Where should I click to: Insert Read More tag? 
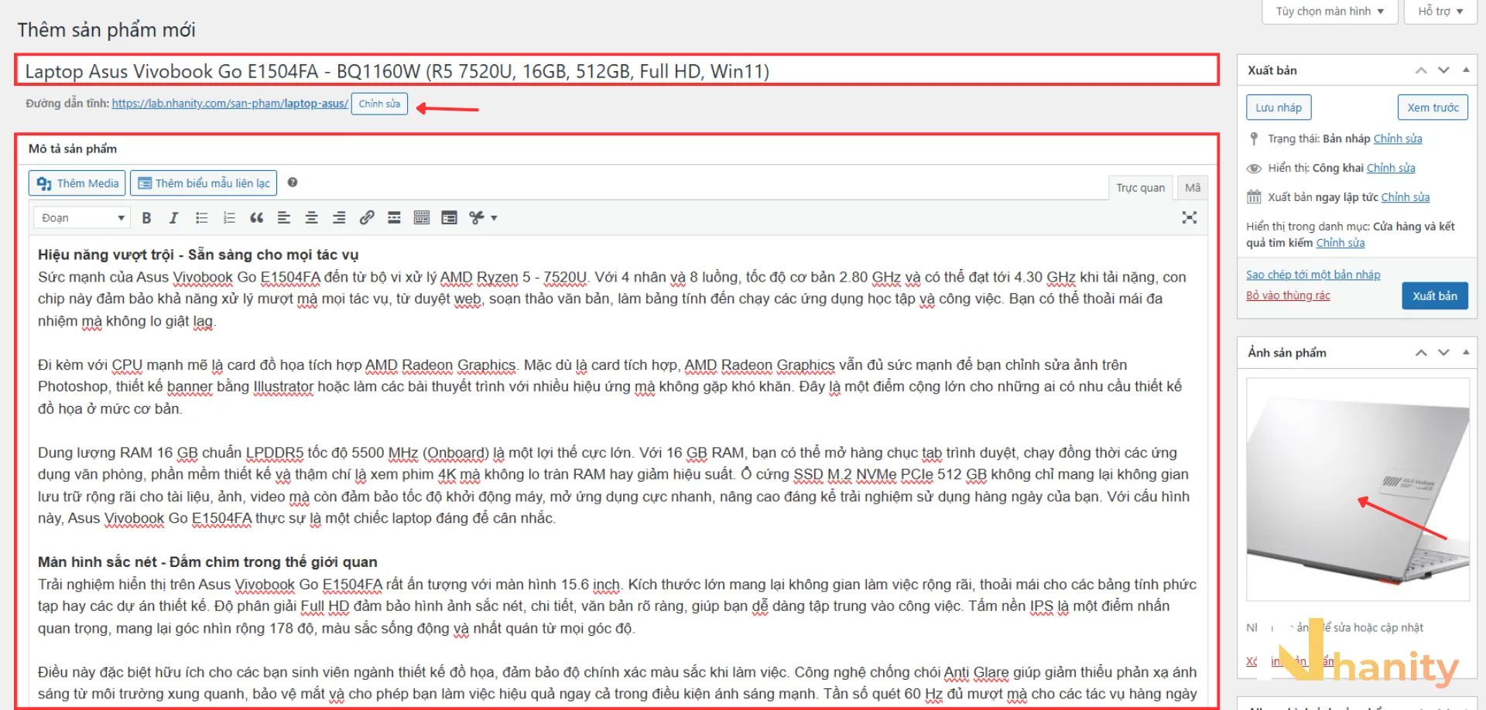394,218
